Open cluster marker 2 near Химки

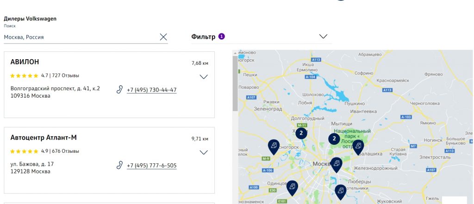[x=301, y=133]
